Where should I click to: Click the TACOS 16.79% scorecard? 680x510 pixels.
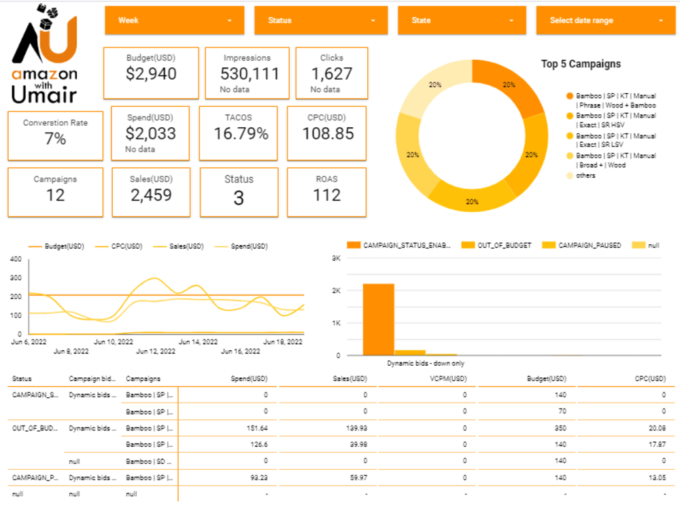click(x=239, y=133)
